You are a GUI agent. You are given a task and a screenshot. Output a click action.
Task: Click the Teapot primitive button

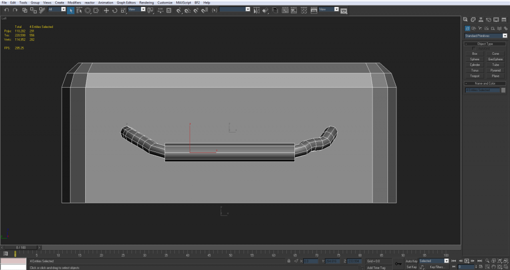coord(474,76)
